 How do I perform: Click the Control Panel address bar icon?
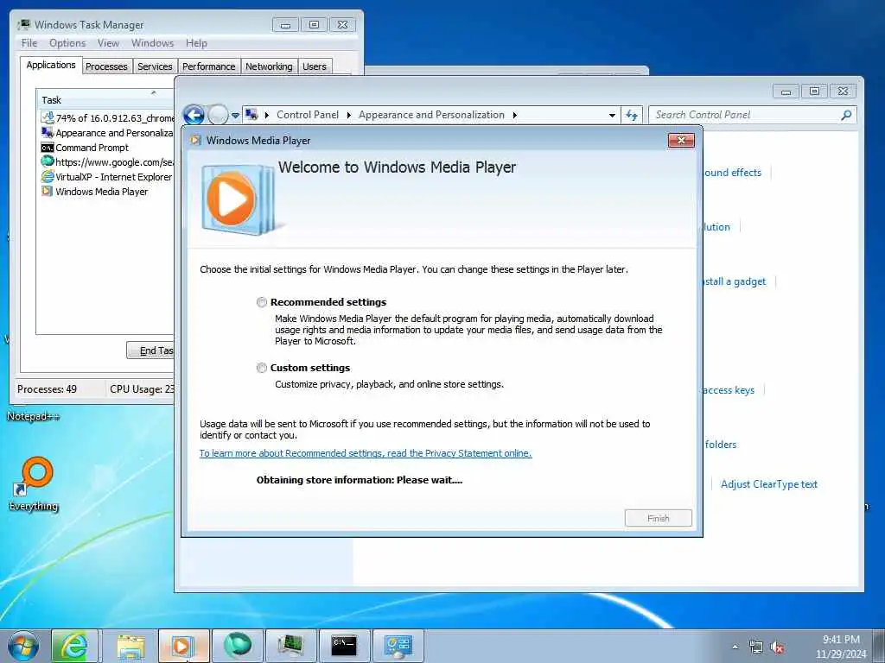(252, 115)
